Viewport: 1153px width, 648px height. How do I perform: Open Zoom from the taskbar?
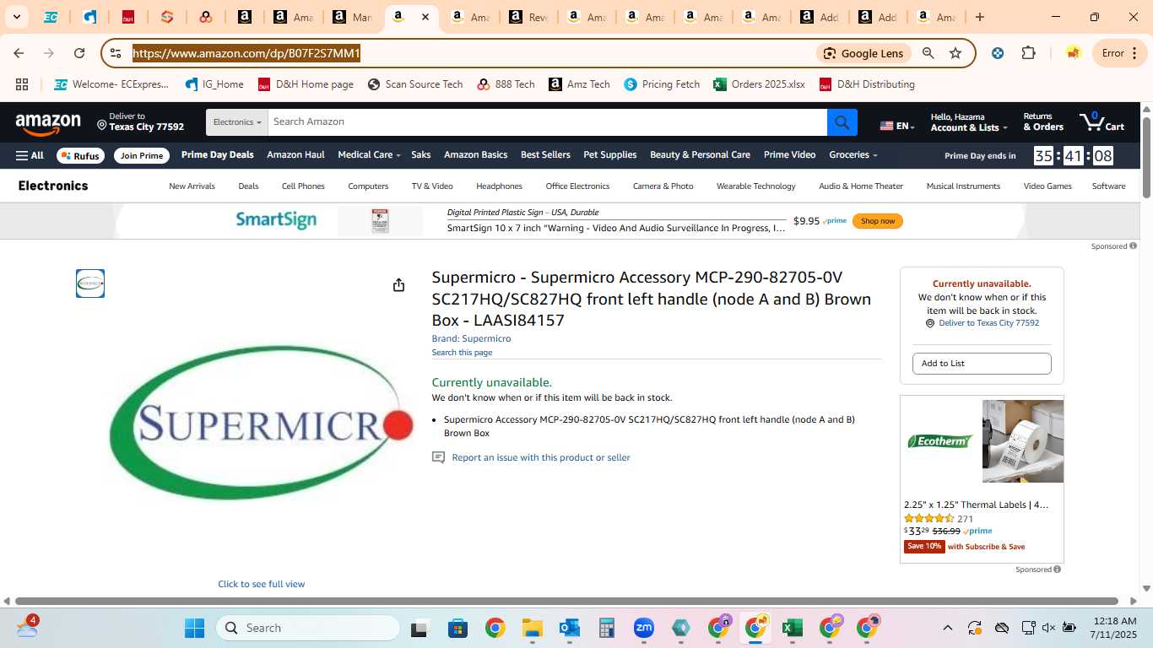[x=644, y=628]
